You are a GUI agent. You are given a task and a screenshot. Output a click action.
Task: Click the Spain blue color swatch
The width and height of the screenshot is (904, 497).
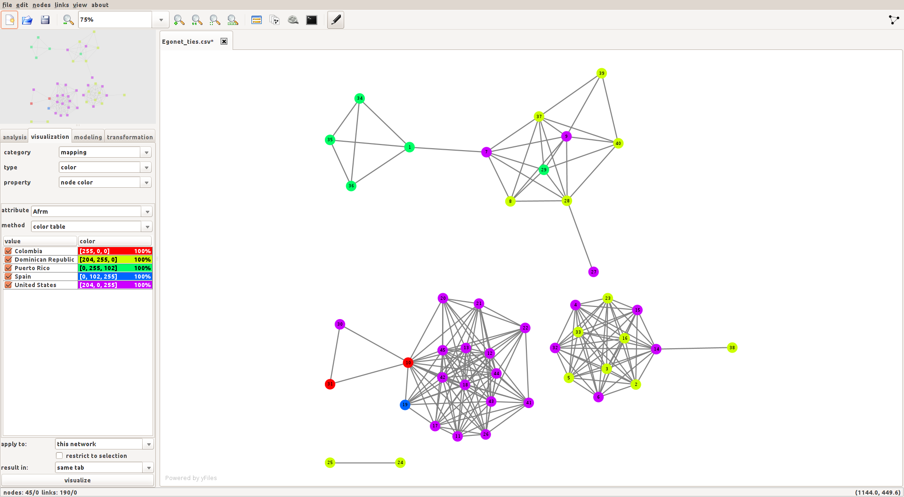click(x=115, y=277)
